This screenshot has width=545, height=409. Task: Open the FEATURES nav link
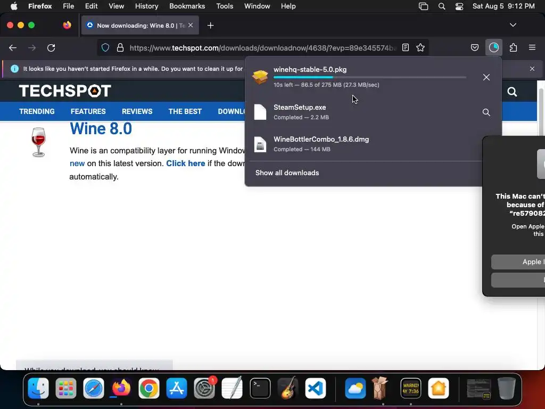88,111
